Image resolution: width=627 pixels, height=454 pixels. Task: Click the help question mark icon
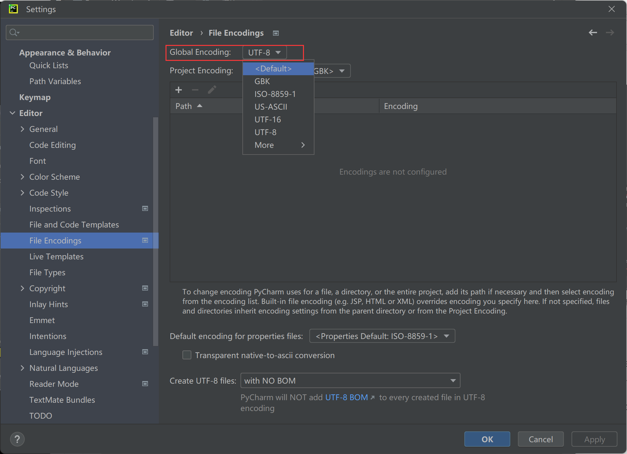17,439
